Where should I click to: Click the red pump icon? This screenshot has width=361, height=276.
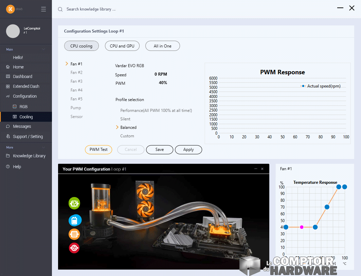[74, 248]
